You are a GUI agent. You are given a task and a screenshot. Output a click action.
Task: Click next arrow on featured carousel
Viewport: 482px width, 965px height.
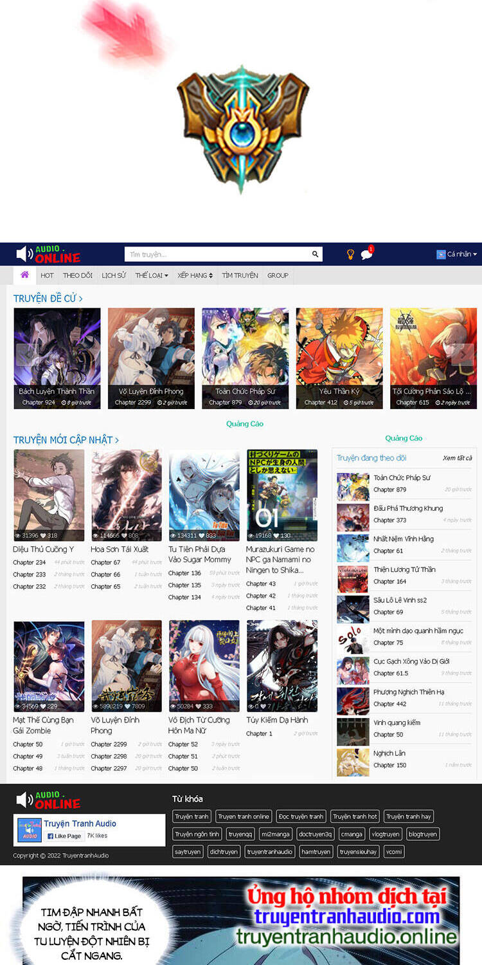point(463,354)
